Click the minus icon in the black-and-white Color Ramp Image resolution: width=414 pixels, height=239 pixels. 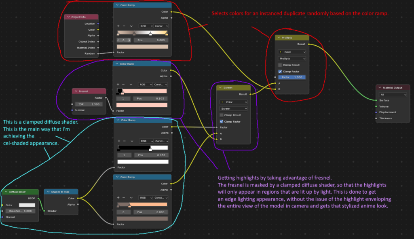pos(124,141)
